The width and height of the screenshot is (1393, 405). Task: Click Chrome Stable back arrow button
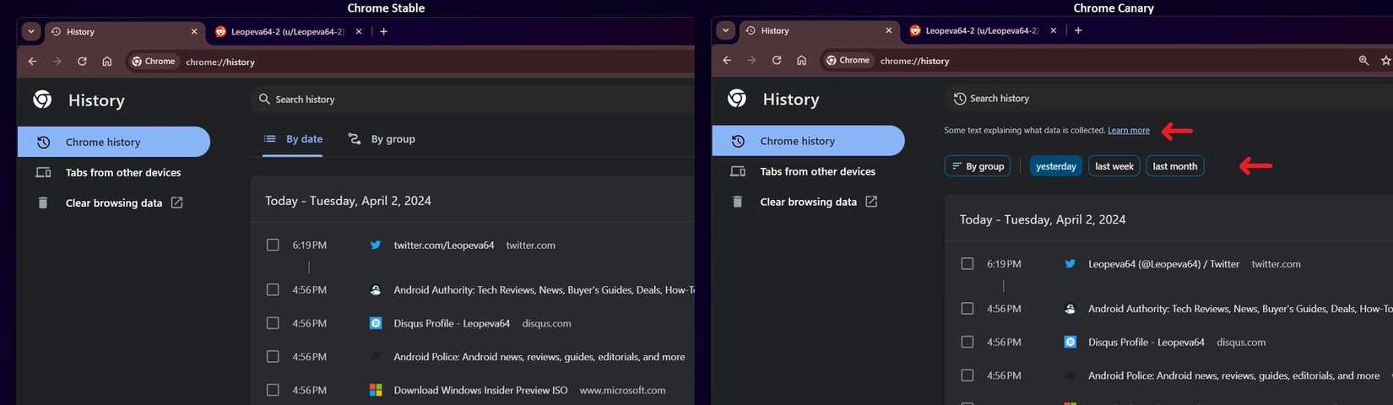32,62
